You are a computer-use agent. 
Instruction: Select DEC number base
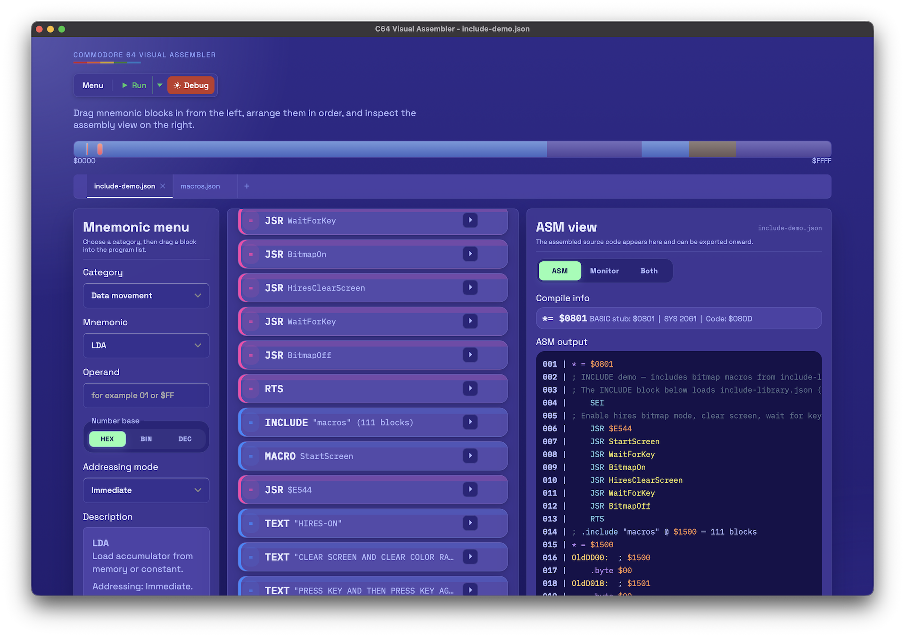pyautogui.click(x=185, y=439)
